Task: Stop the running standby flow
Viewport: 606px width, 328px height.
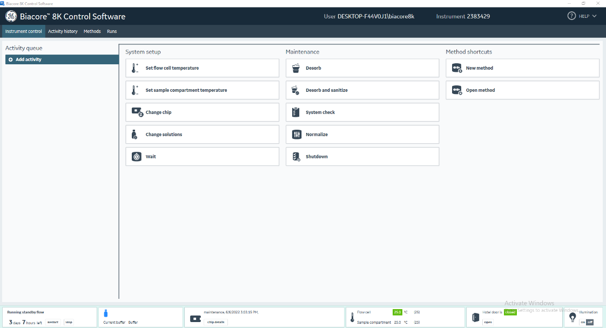Action: coord(69,322)
